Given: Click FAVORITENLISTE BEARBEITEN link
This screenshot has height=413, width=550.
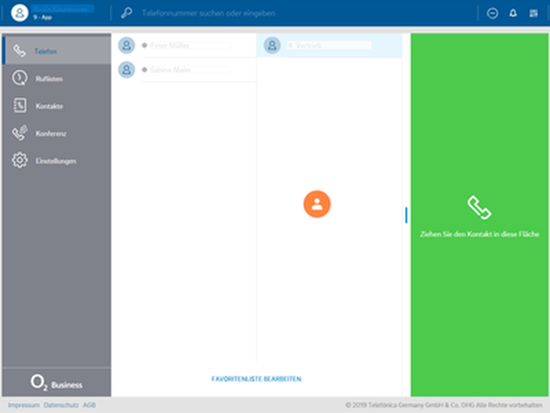Looking at the screenshot, I should [x=256, y=379].
